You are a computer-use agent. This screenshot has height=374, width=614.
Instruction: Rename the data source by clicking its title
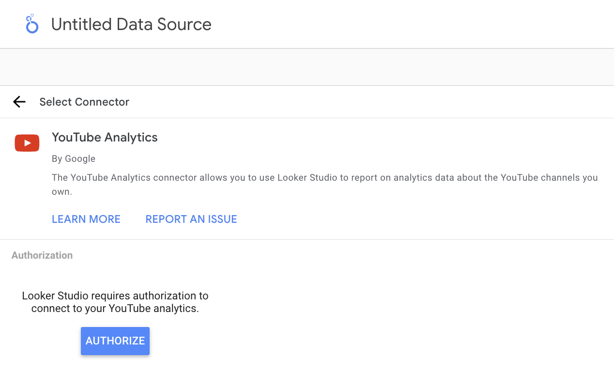pos(131,24)
